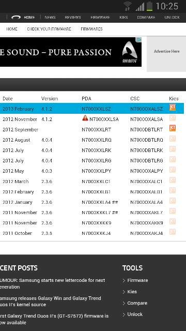Click Version column header
The width and height of the screenshot is (186, 331).
tap(50, 99)
